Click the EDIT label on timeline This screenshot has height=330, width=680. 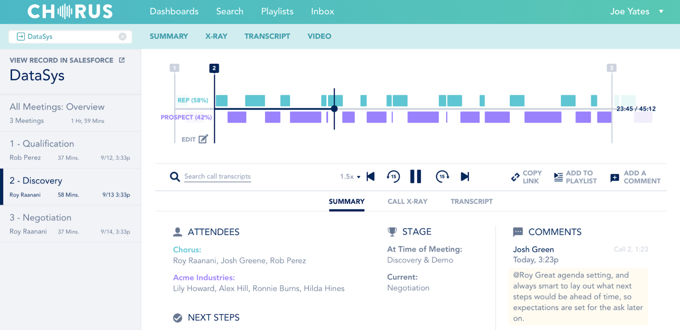pos(189,139)
